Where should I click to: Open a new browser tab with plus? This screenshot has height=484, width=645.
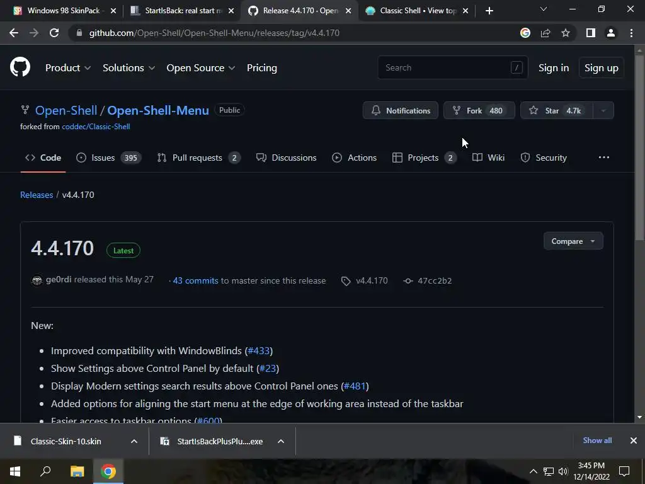click(x=489, y=11)
